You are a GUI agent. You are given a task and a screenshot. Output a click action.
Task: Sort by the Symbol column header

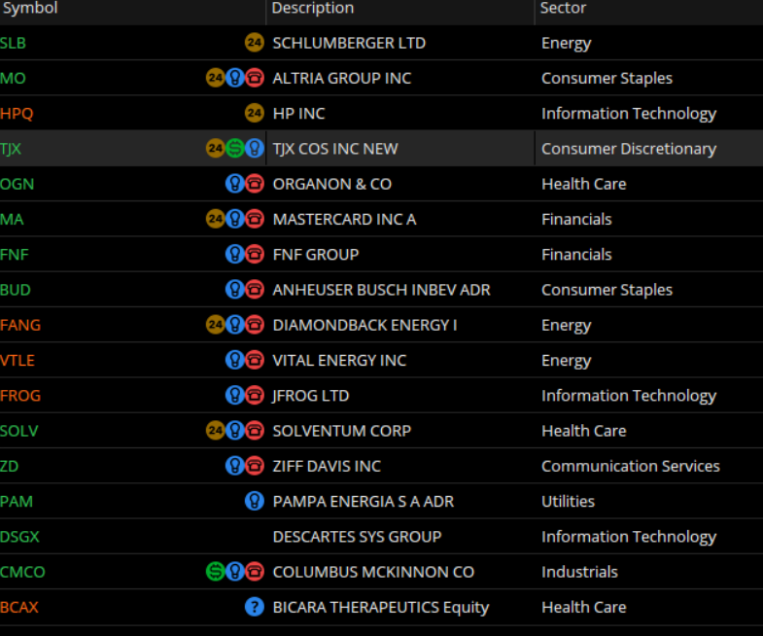(x=30, y=9)
